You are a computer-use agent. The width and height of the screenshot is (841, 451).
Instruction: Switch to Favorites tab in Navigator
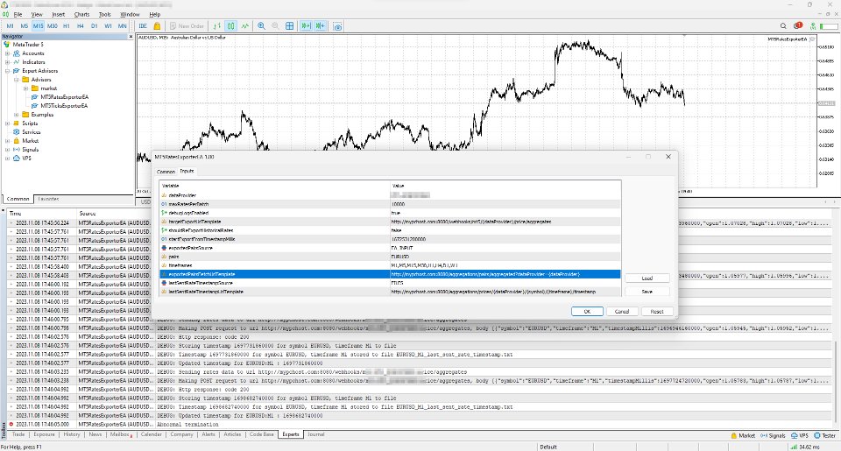[48, 199]
